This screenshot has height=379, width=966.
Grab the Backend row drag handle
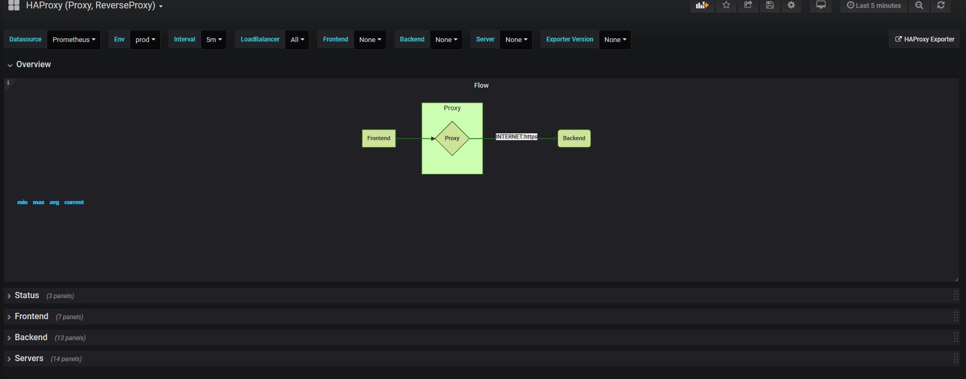(x=956, y=338)
